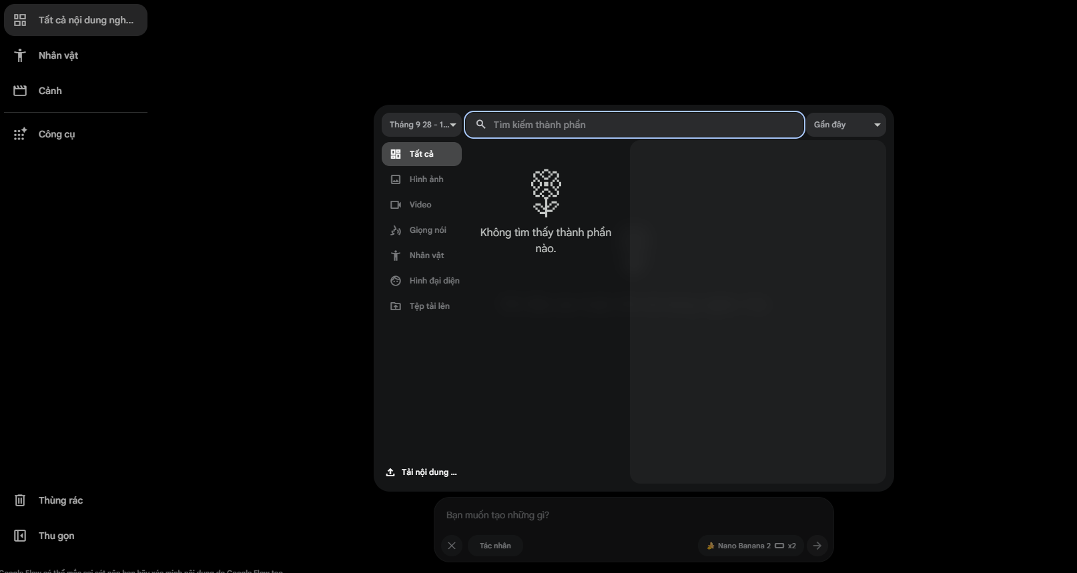Show only Video assets
1077x573 pixels.
[422, 205]
